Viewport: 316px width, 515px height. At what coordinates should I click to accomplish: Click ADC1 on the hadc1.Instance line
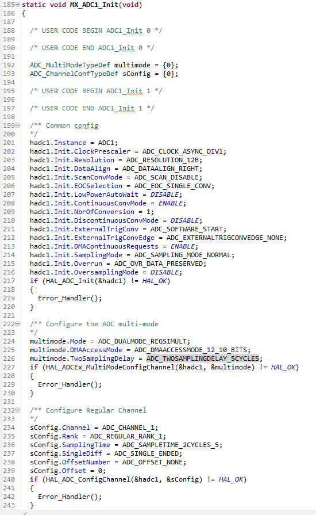pos(106,143)
